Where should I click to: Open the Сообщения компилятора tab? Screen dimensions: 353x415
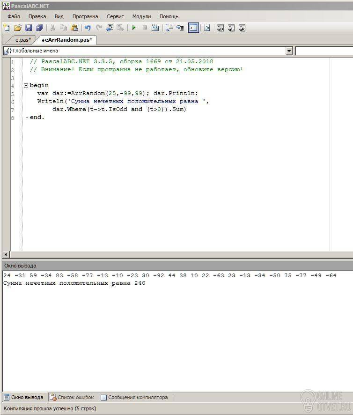(134, 397)
